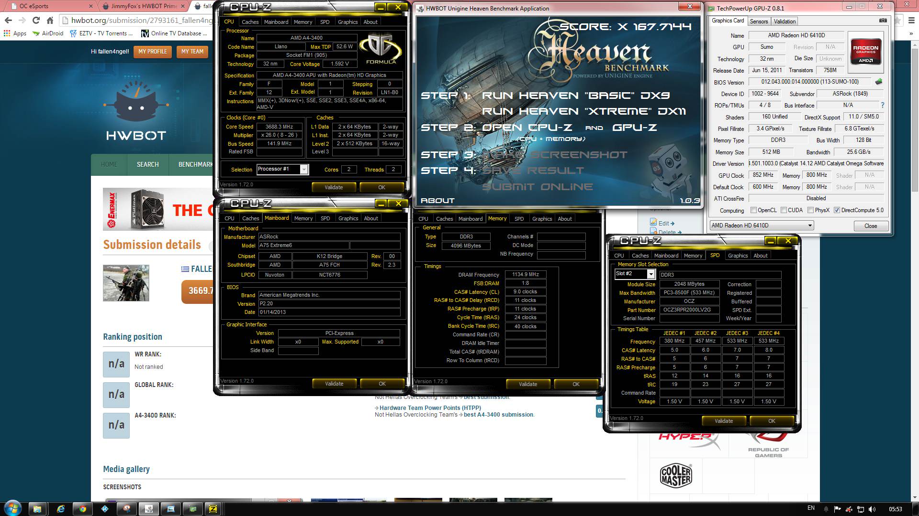Switch to the Validation tab in GPU-Z
The width and height of the screenshot is (919, 516).
[x=785, y=21]
